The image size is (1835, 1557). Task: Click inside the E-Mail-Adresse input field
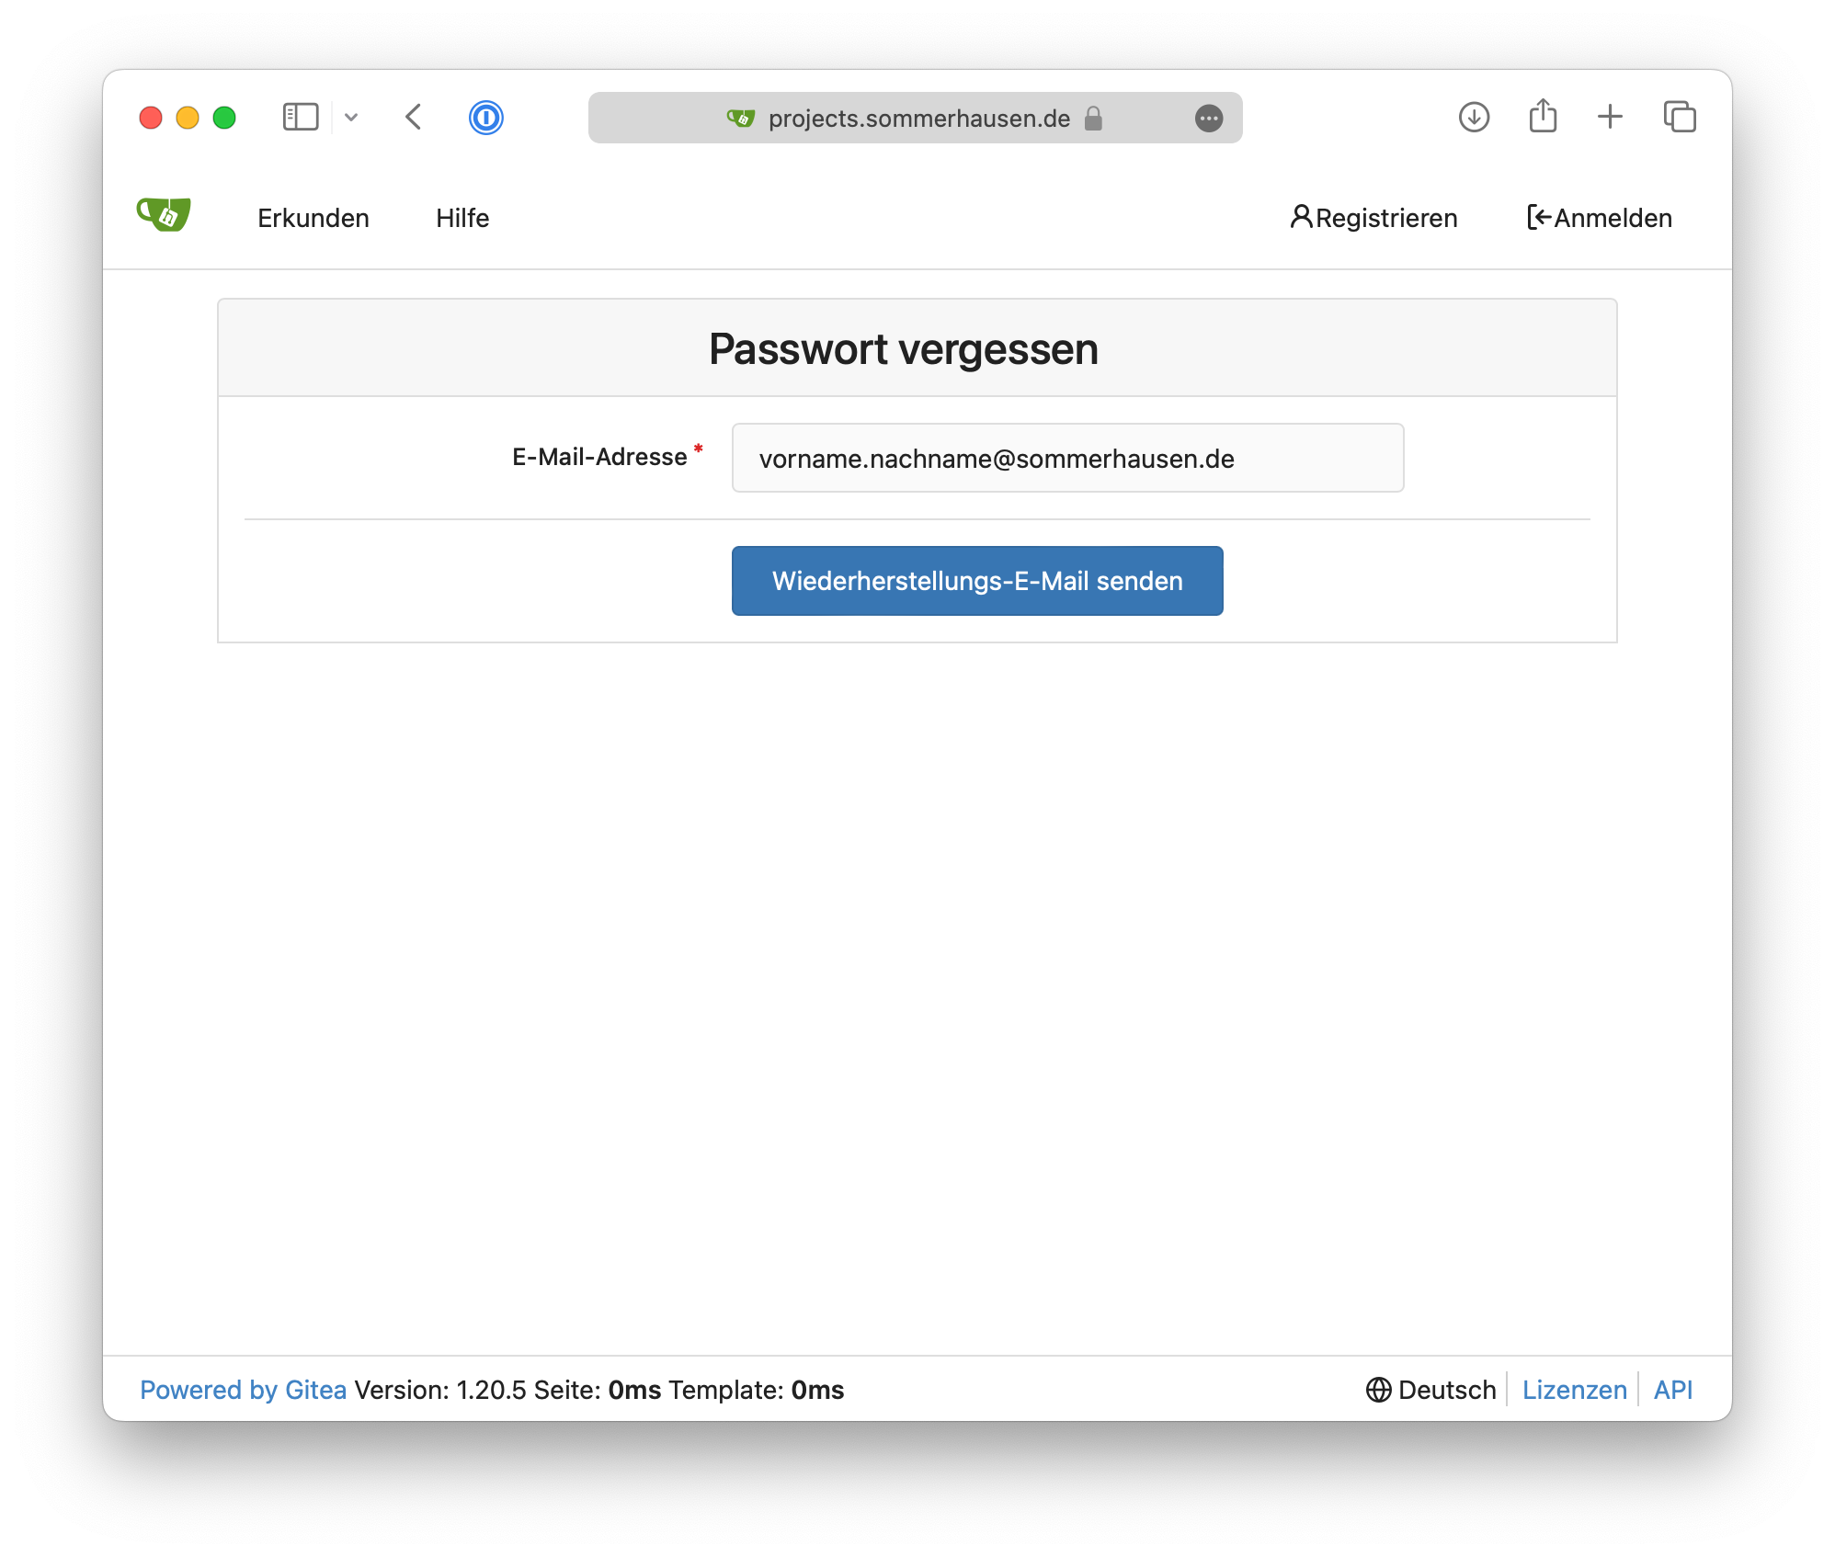coord(1066,458)
